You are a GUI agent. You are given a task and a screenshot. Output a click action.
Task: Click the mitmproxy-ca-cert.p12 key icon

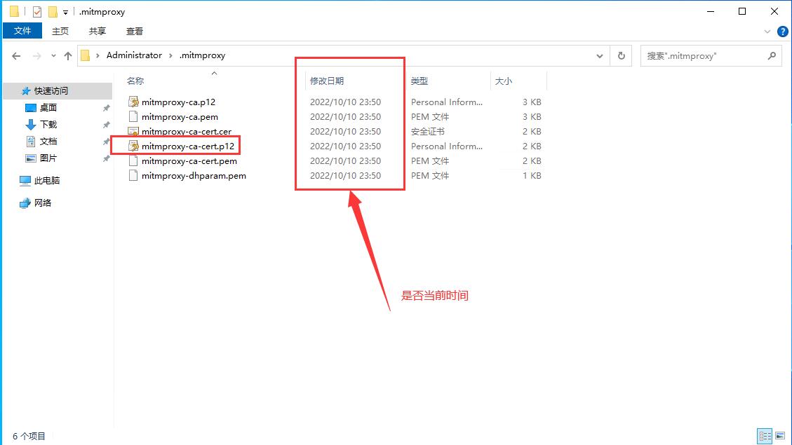133,146
